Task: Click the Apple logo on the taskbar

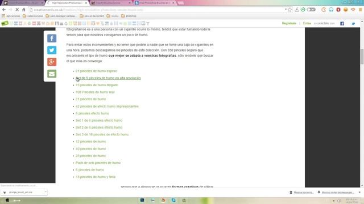Action: tap(7, 200)
